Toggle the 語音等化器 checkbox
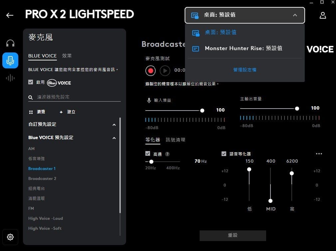This screenshot has height=251, width=336. pos(224,154)
